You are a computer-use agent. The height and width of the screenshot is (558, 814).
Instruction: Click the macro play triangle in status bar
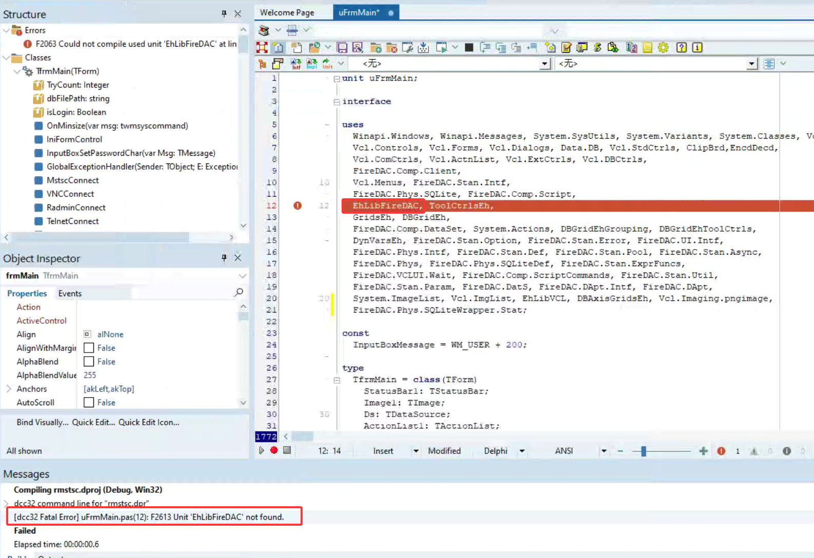[262, 450]
